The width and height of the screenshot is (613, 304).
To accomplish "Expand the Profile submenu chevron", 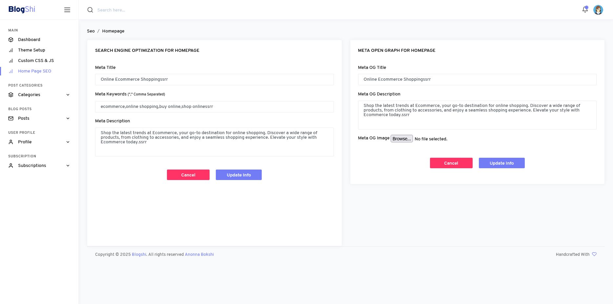I will (68, 142).
